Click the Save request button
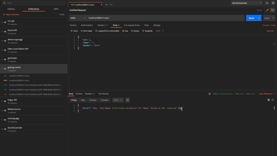The width and height of the screenshot is (277, 156). [267, 18]
